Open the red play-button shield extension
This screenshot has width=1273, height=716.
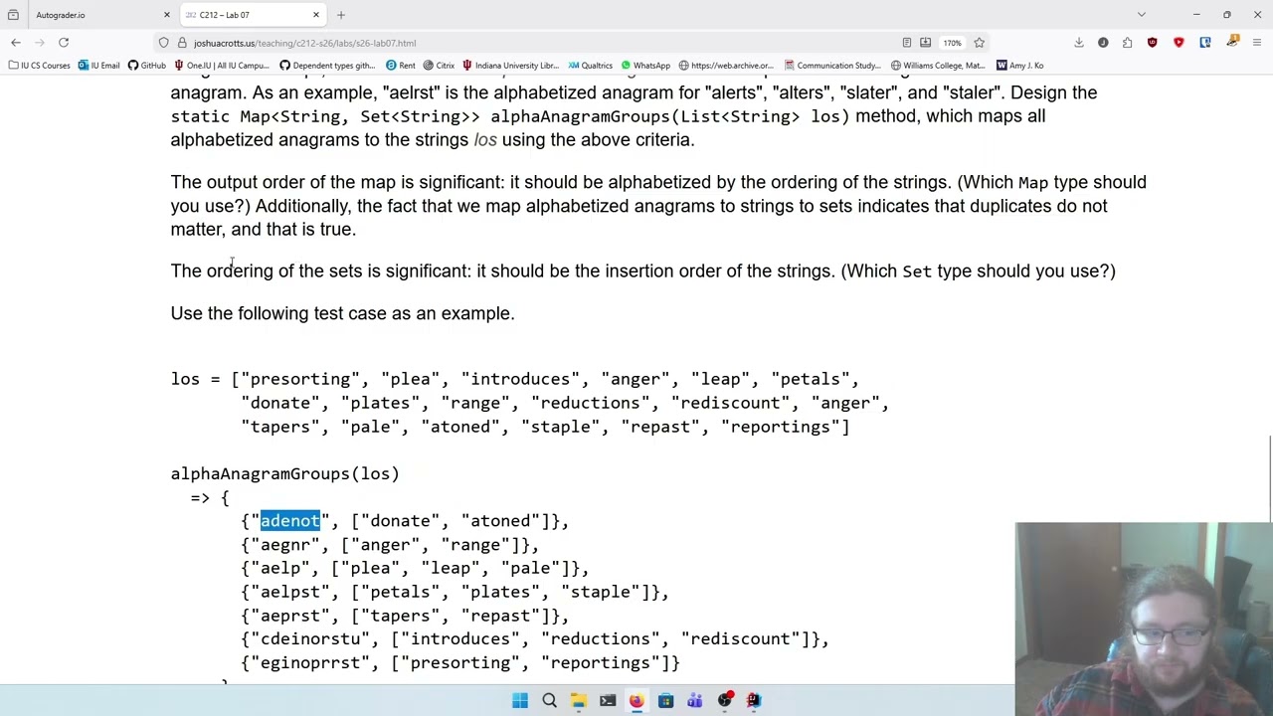click(1179, 43)
